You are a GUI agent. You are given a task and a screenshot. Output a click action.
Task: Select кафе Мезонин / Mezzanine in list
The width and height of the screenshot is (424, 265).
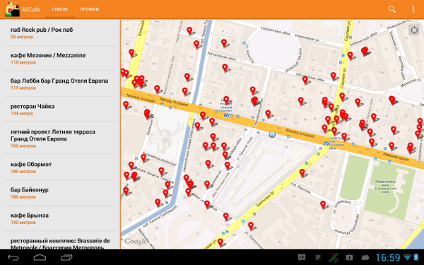61,59
